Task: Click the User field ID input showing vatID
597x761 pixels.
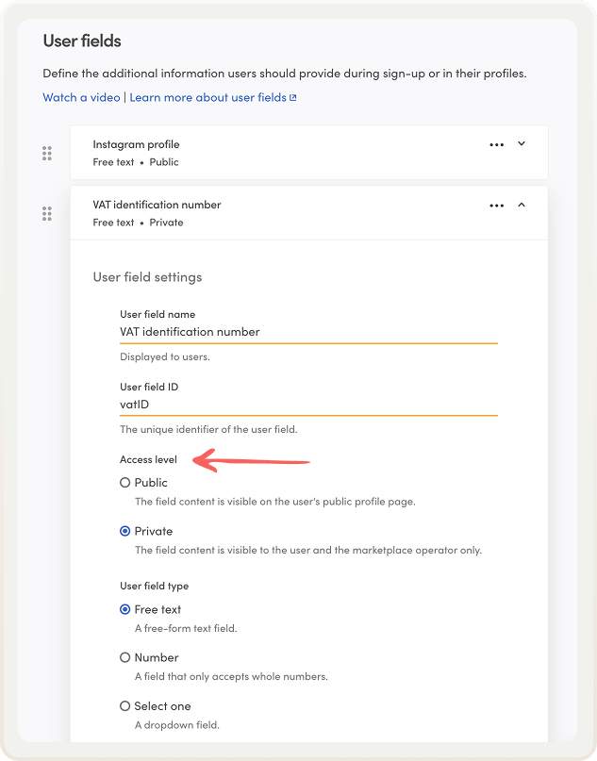Action: (308, 405)
